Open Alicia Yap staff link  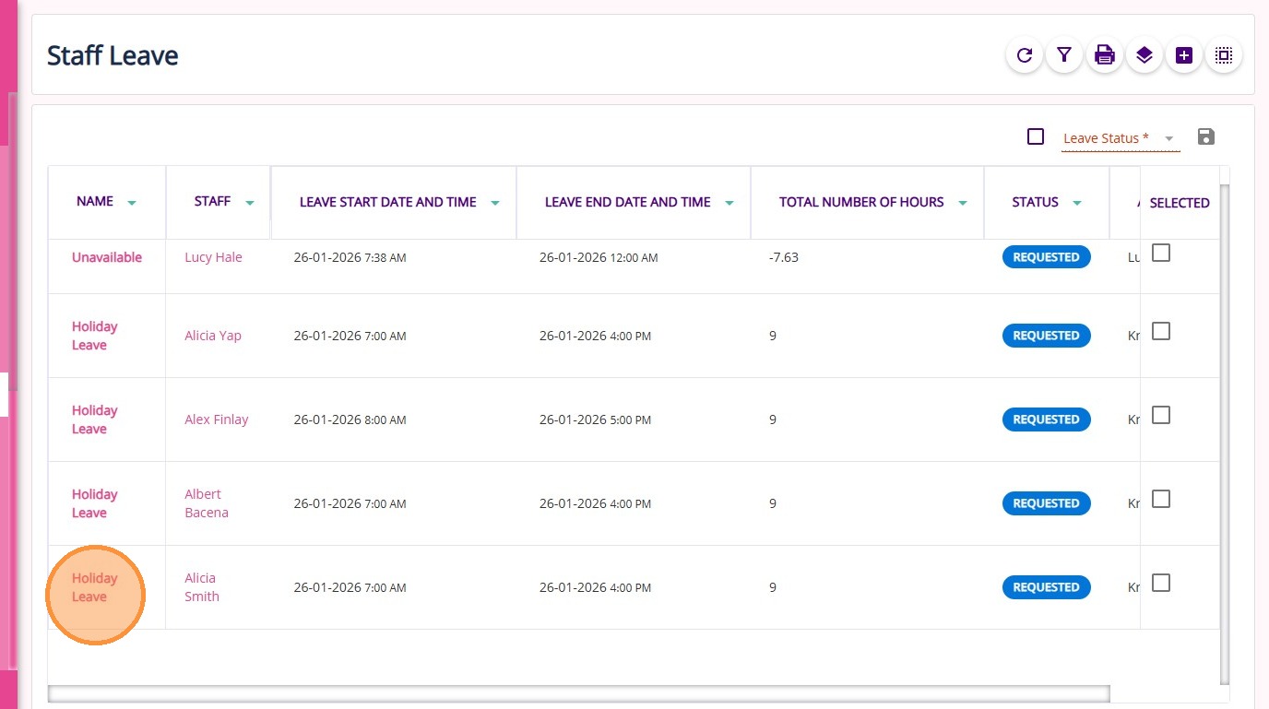point(213,336)
